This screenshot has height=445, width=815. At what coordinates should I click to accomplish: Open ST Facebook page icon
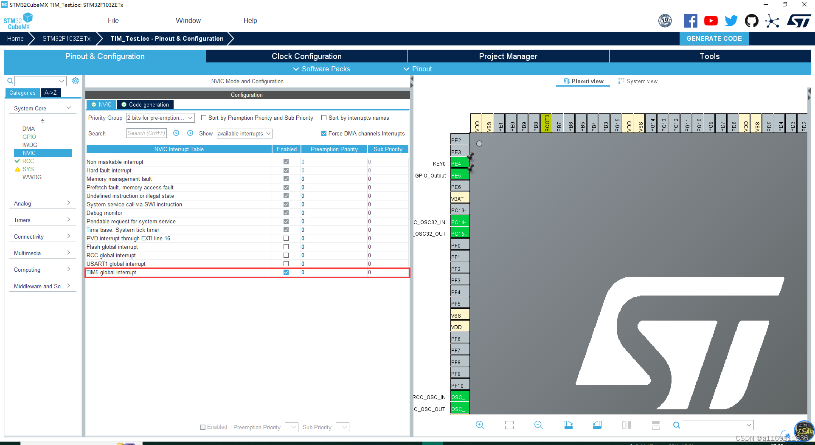pos(690,21)
